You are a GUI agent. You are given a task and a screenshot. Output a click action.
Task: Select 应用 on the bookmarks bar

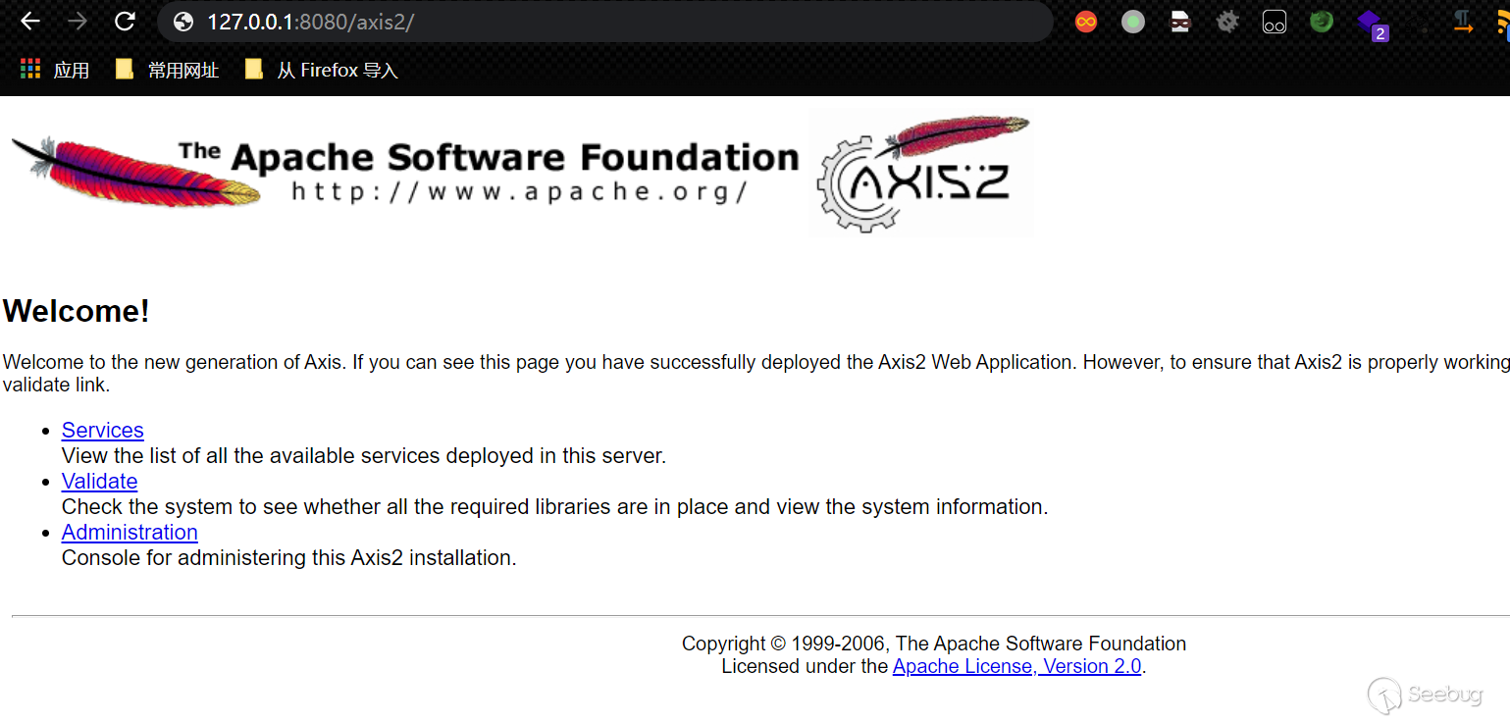point(54,69)
